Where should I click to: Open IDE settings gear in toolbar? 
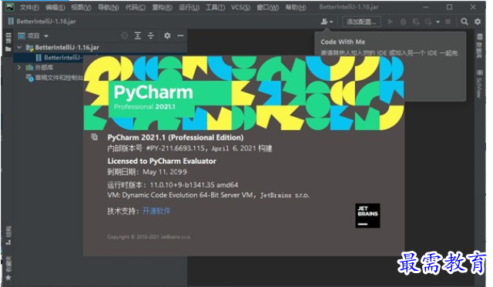pos(478,22)
